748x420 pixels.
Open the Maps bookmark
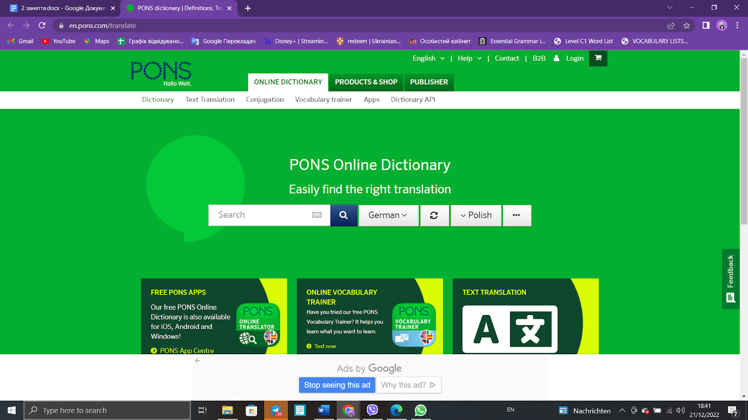point(96,41)
